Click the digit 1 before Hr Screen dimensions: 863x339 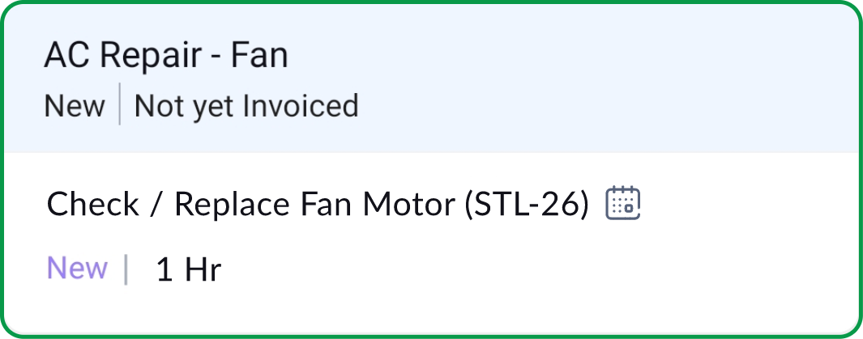click(x=164, y=269)
